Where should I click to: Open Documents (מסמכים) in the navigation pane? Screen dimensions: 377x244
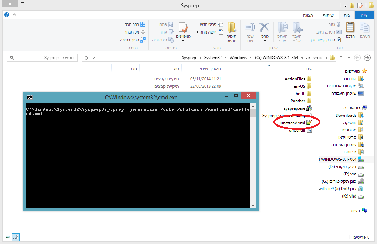[353, 130]
